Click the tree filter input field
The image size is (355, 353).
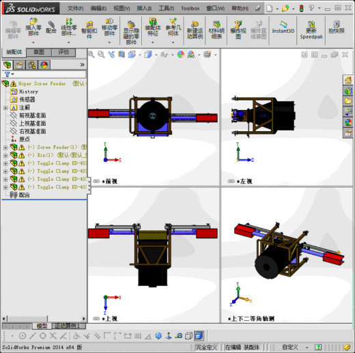pyautogui.click(x=50, y=74)
